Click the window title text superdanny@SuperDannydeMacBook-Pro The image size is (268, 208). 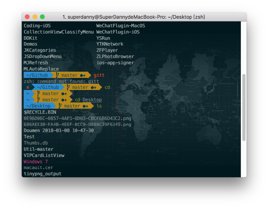tap(117, 17)
